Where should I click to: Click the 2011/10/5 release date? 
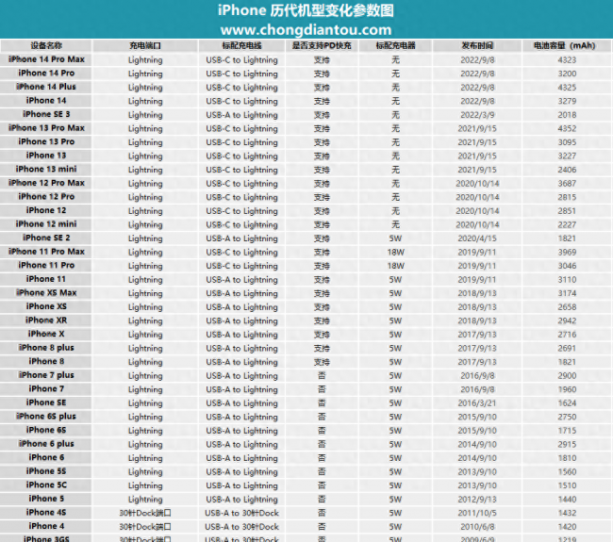click(477, 513)
